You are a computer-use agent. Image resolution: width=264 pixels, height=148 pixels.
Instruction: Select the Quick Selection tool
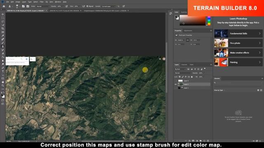(3, 25)
